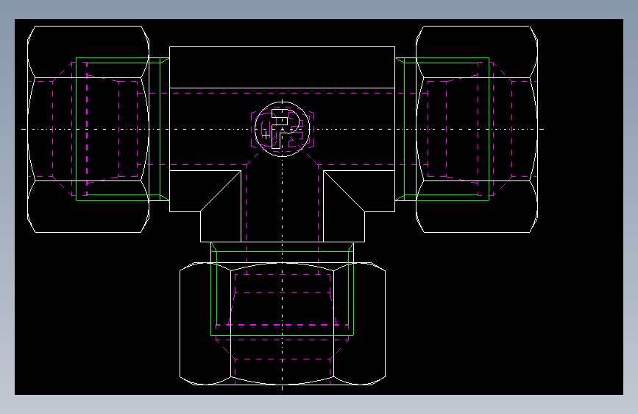Select the bottom hex nut outline
The image size is (638, 414).
tap(283, 323)
